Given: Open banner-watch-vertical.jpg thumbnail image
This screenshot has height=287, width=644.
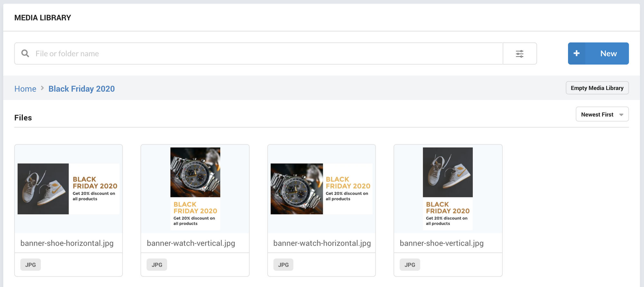Looking at the screenshot, I should (195, 189).
